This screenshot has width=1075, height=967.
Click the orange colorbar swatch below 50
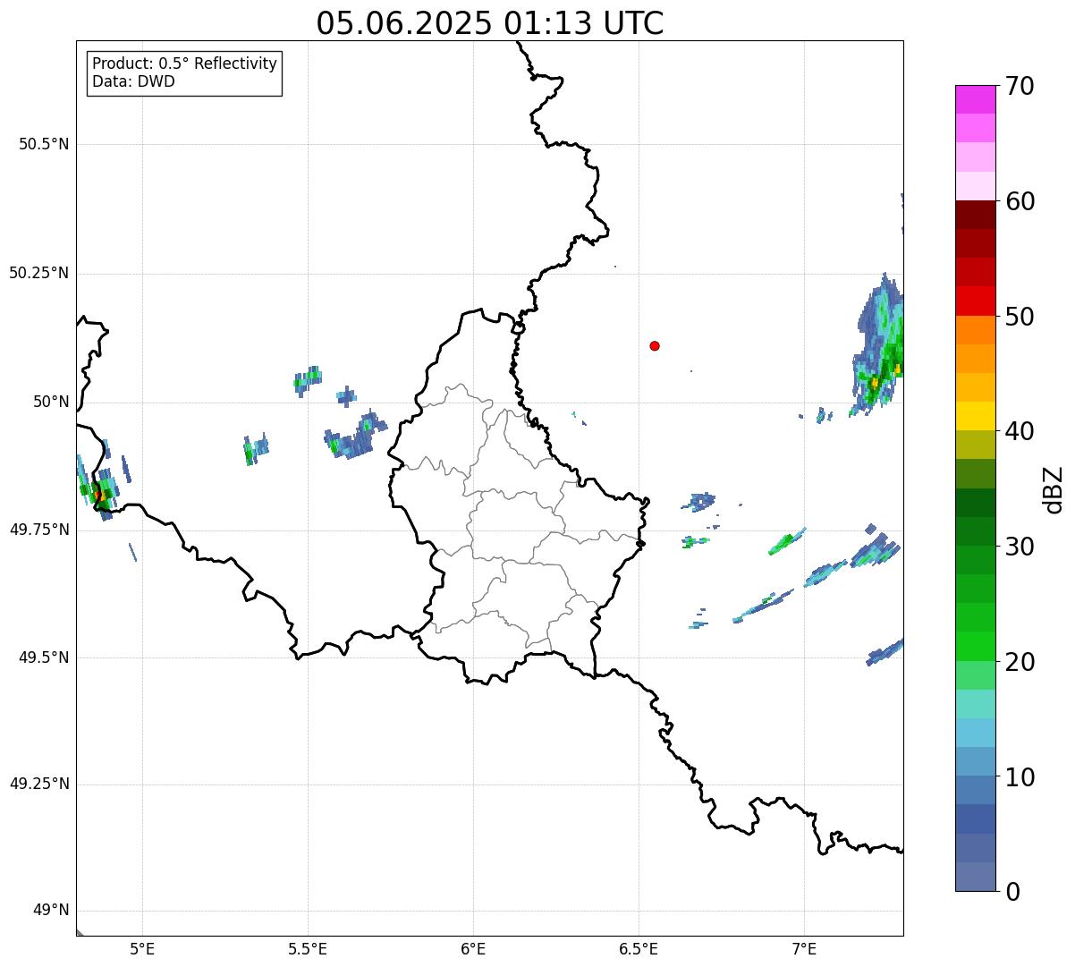tap(975, 330)
